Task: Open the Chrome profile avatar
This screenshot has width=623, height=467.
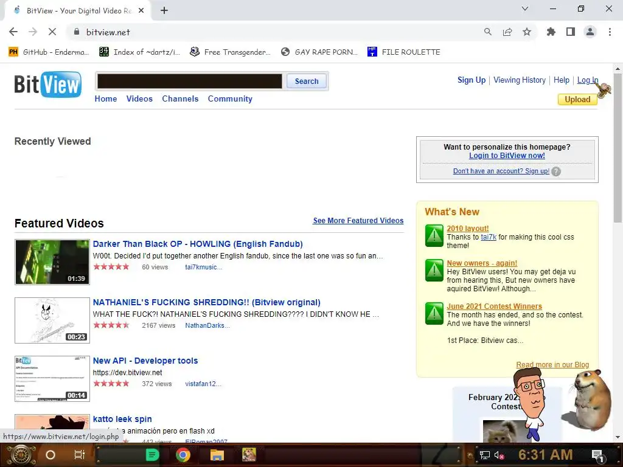Action: pos(590,32)
